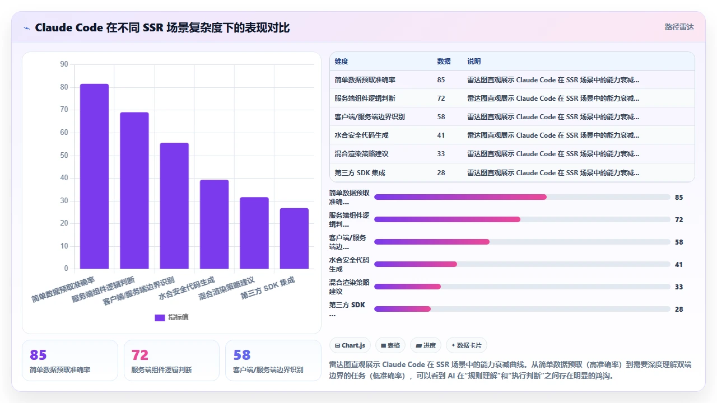Select the Chart.js tag chip
717x403 pixels.
(x=350, y=345)
